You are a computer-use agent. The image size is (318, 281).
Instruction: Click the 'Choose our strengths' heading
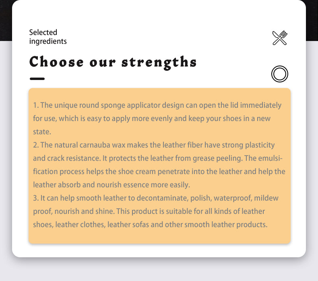pos(113,62)
